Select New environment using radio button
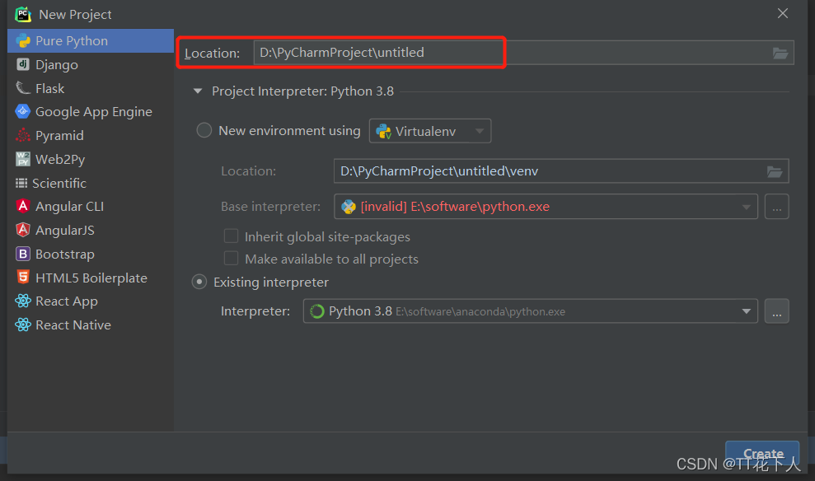Image resolution: width=815 pixels, height=481 pixels. [204, 130]
